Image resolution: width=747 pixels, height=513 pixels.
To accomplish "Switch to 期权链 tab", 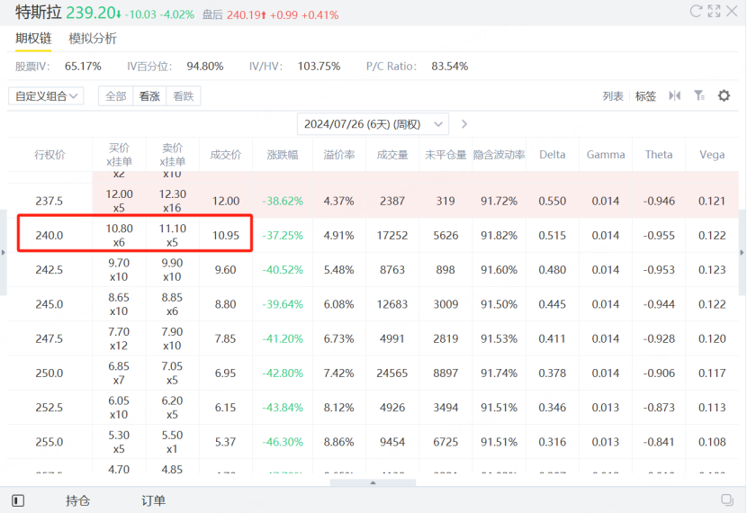I will [33, 39].
